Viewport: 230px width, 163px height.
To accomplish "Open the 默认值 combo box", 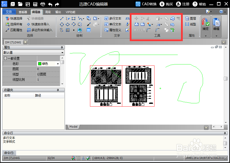I will pyautogui.click(x=33, y=52).
